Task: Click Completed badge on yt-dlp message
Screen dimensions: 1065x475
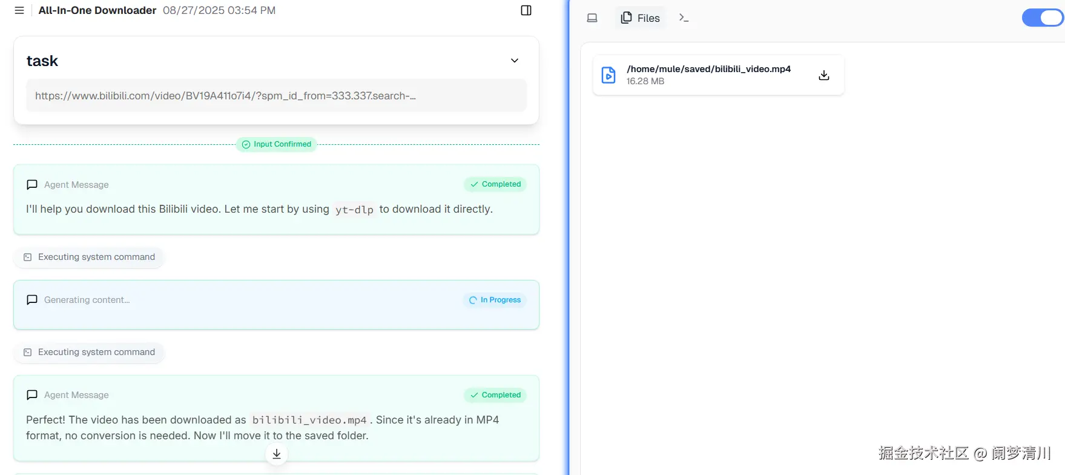Action: [x=495, y=184]
